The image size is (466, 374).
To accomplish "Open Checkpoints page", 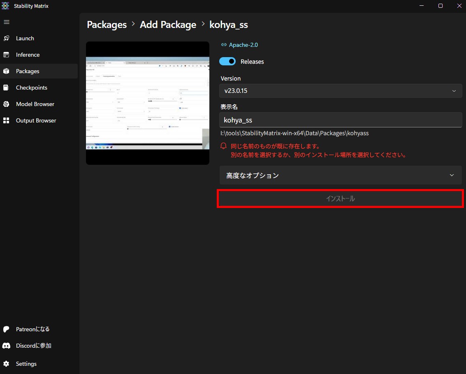I will [x=39, y=88].
